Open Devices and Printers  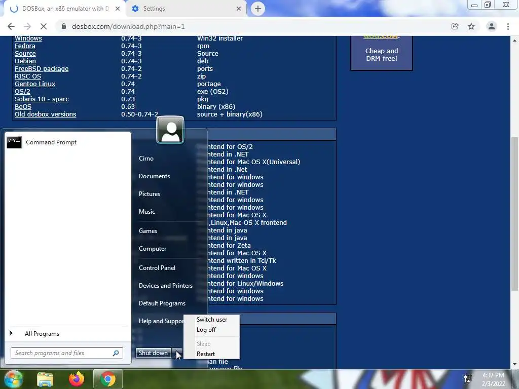166,286
